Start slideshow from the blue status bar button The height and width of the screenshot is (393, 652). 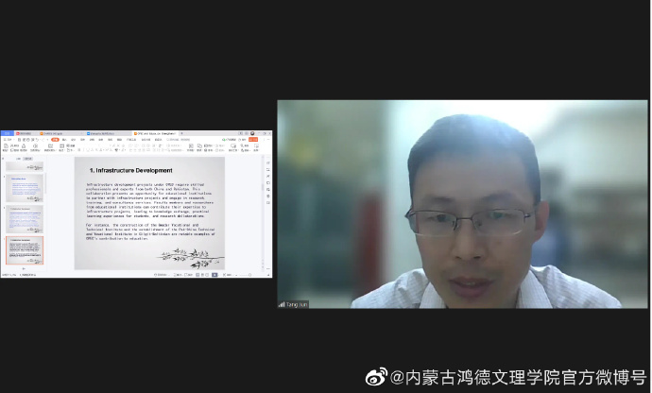[x=215, y=274]
